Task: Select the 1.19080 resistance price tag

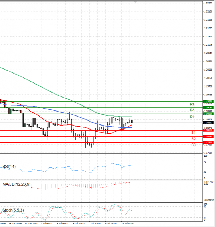Action: click(x=208, y=108)
